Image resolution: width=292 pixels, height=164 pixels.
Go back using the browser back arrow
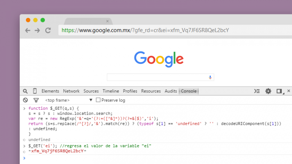[x=28, y=30]
